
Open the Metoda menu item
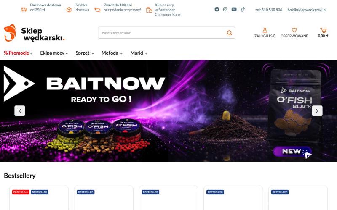112,53
